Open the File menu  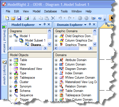point(8,11)
